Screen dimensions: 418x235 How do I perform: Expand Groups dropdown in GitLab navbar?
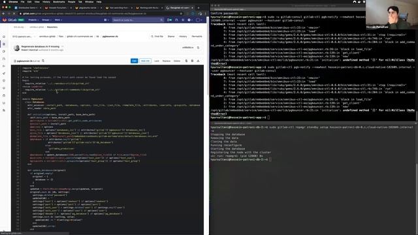tap(47, 20)
